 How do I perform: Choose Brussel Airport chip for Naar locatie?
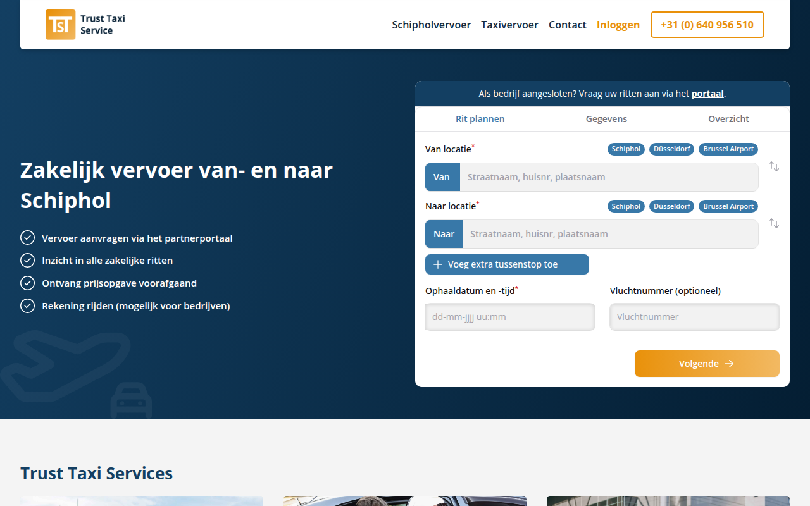(728, 206)
